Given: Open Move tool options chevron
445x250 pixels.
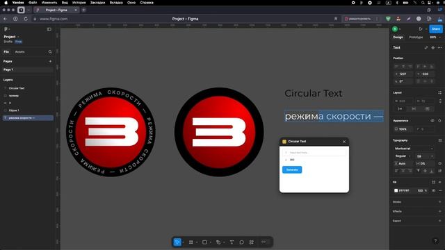Looking at the screenshot, I should pyautogui.click(x=183, y=242).
